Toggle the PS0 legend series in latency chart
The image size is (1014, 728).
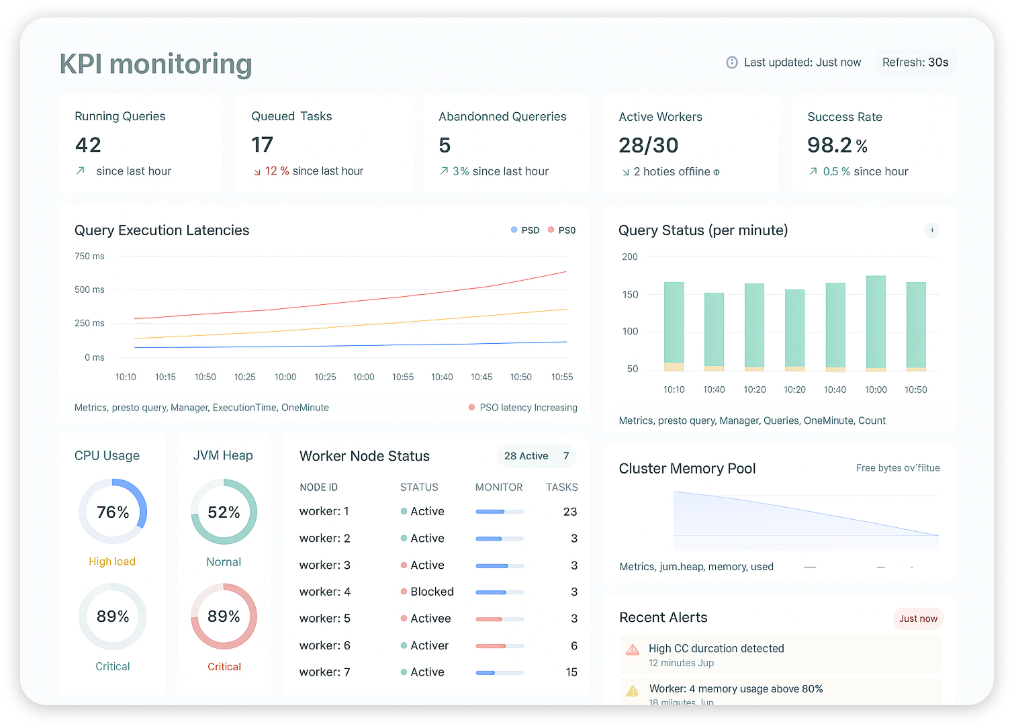(561, 230)
